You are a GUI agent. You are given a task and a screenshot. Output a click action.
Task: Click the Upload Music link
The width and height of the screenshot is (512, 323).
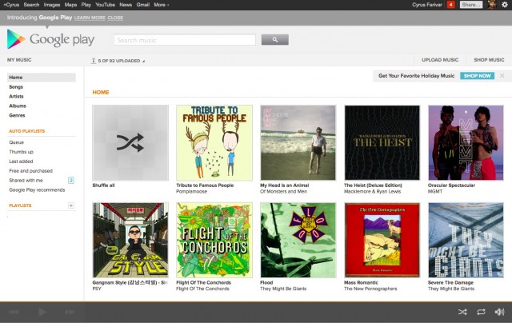[x=439, y=60]
